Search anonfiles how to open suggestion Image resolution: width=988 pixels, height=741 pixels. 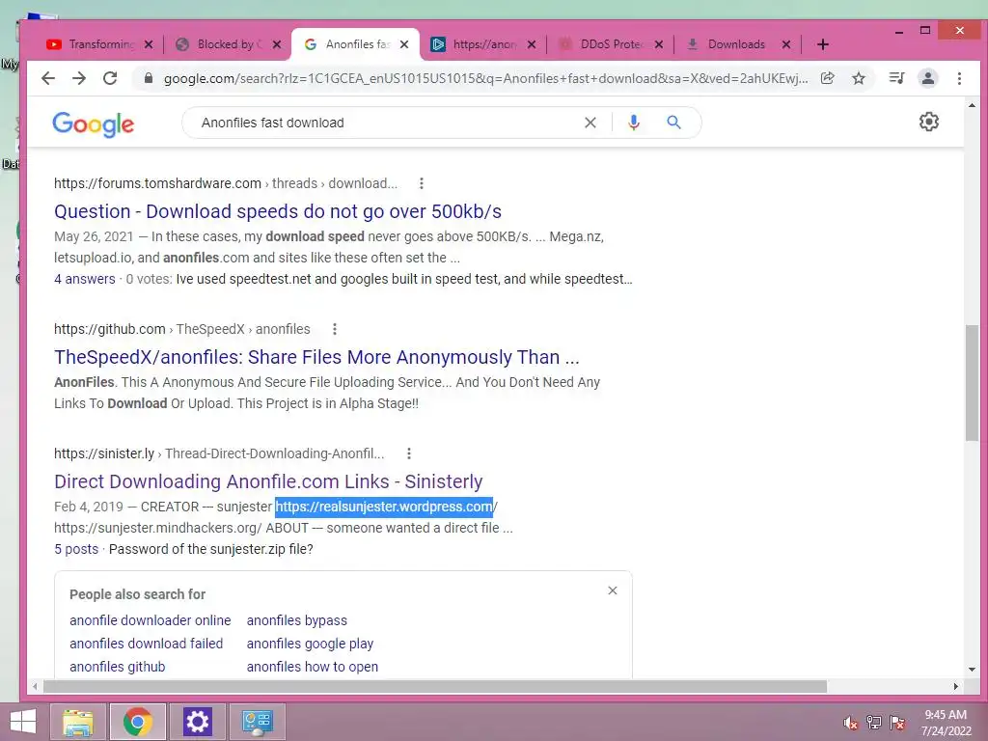pos(312,667)
